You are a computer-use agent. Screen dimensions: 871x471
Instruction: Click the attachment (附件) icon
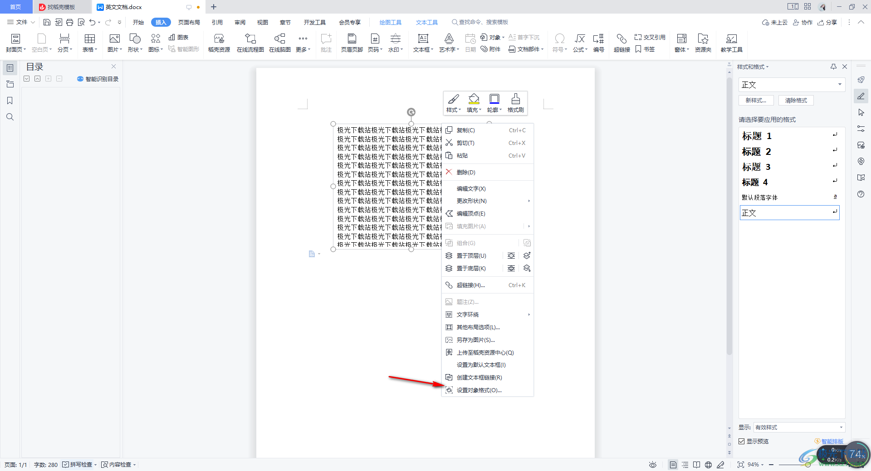tap(490, 49)
